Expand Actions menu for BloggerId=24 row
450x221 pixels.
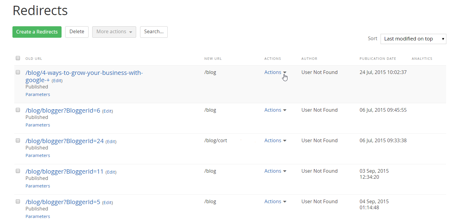click(x=275, y=140)
